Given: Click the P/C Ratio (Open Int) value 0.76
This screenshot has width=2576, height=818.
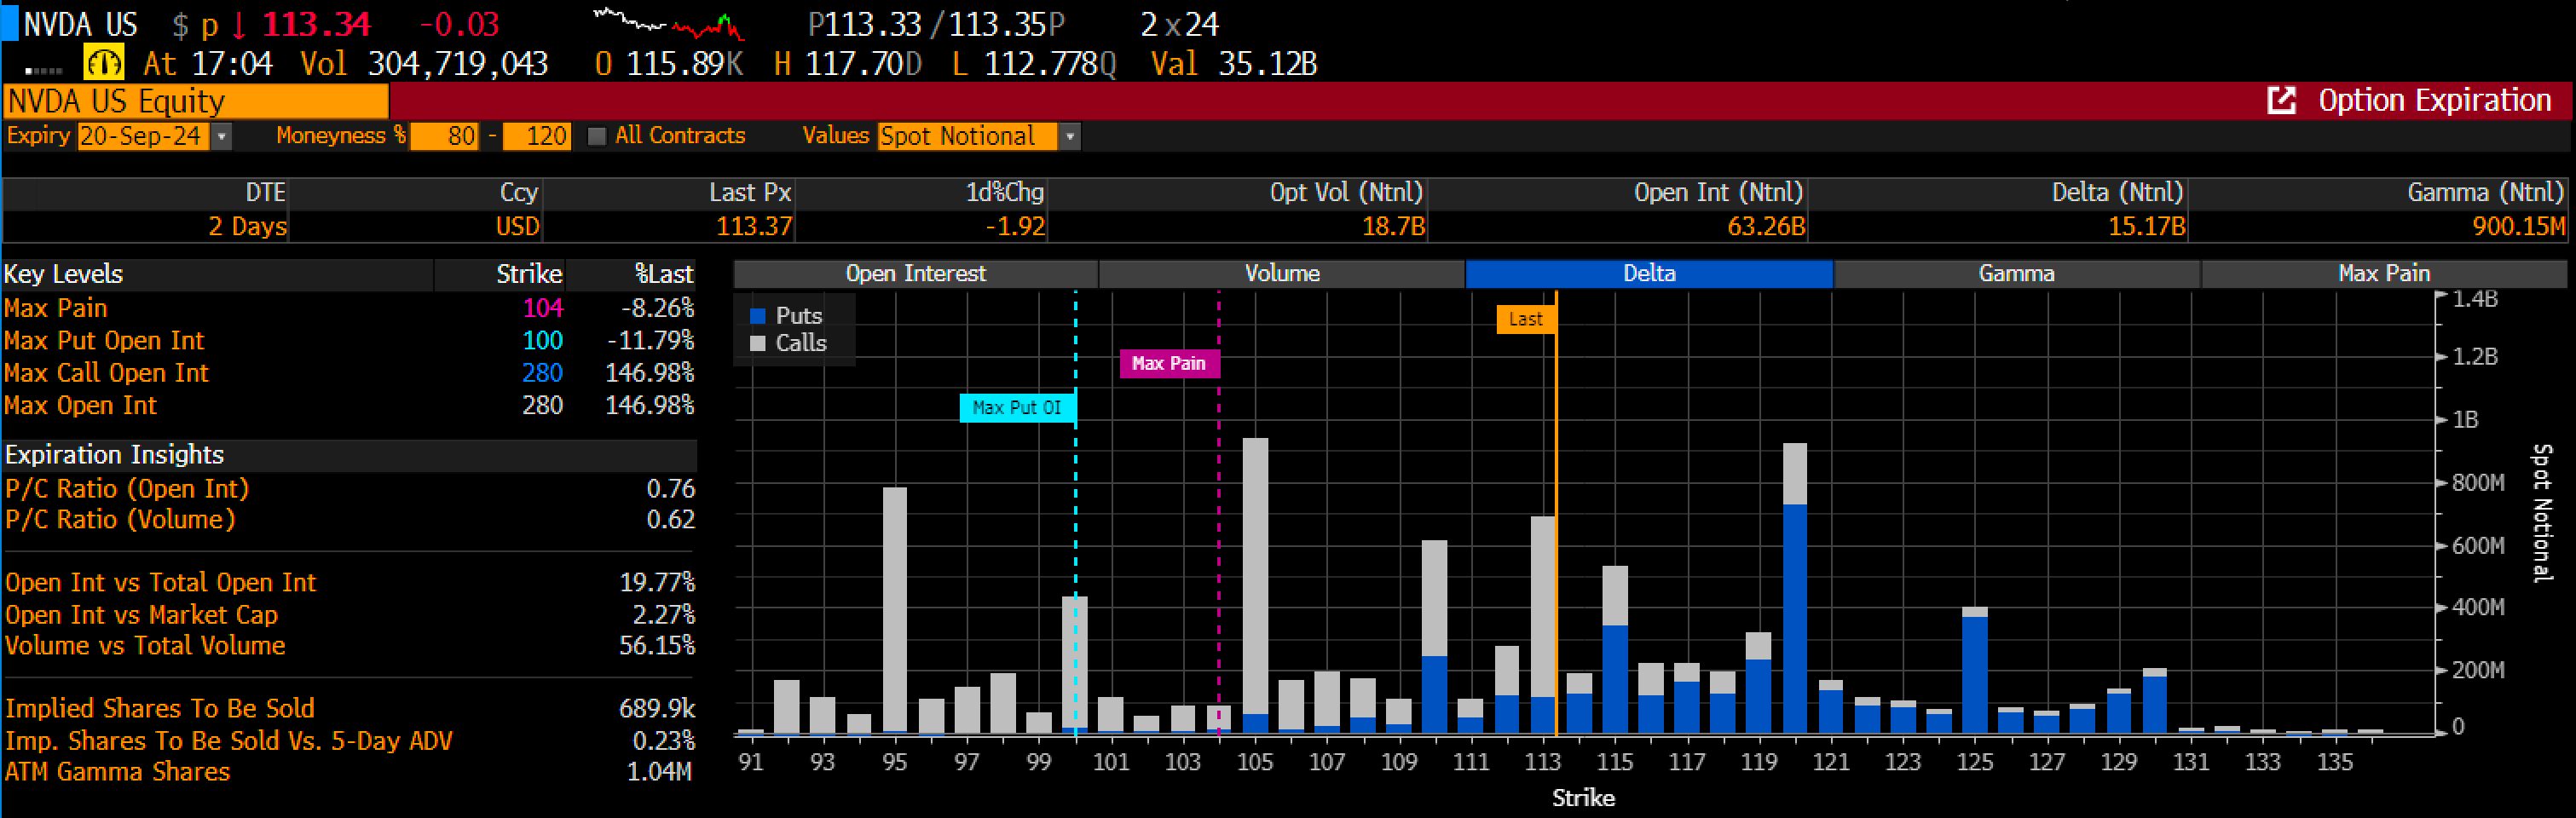Looking at the screenshot, I should tap(670, 488).
